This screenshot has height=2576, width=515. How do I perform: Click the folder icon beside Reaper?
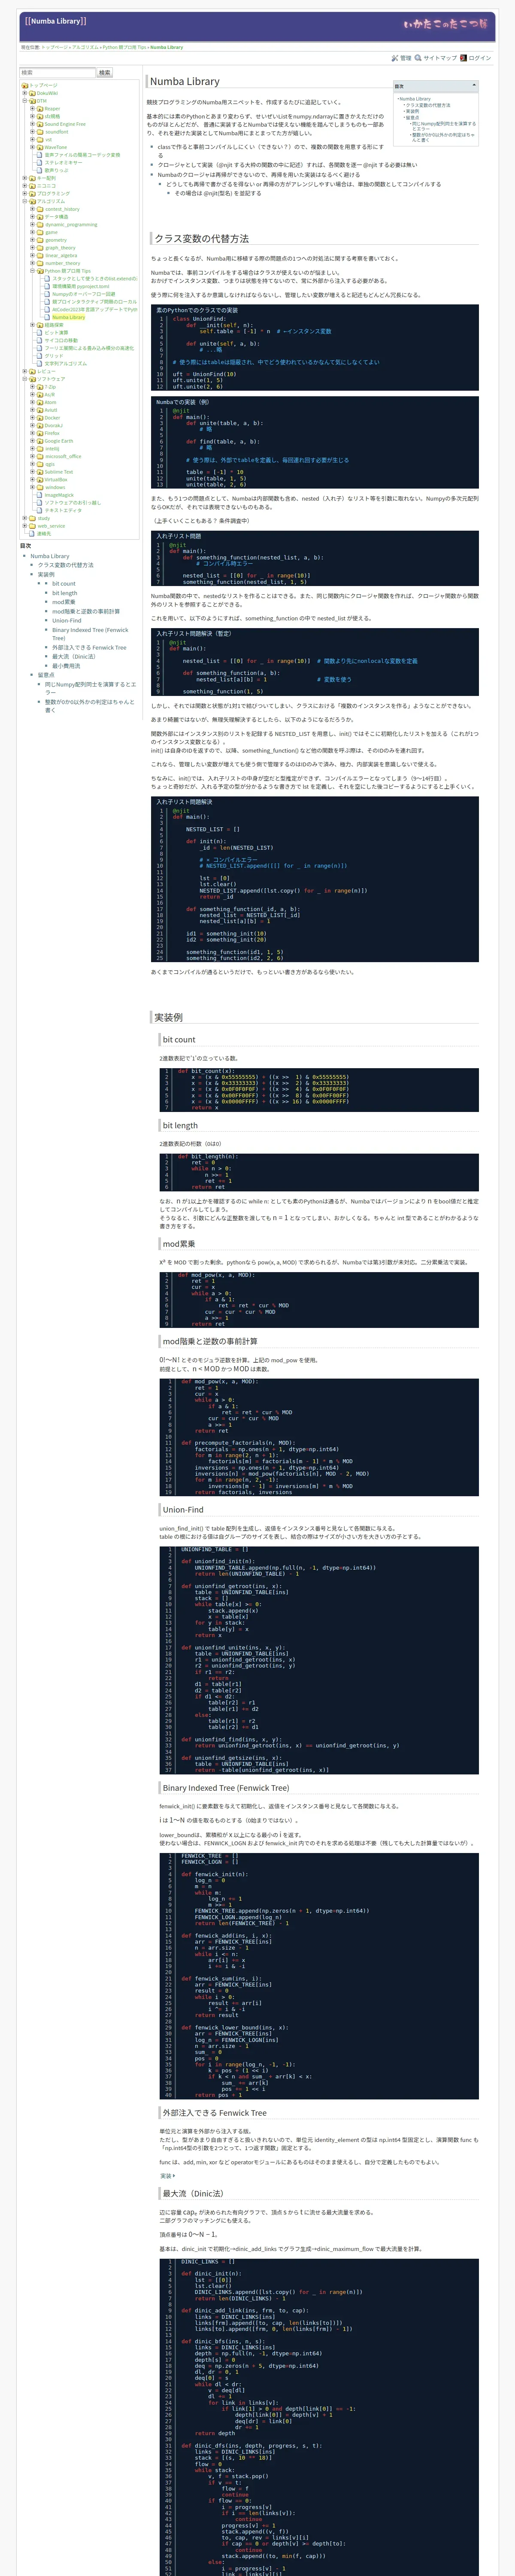pos(40,109)
